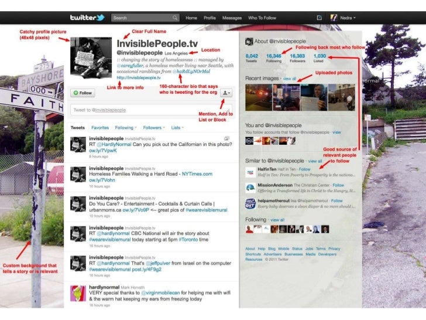Expand the Followers tab dropdown
The height and width of the screenshot is (320, 426).
point(164,128)
